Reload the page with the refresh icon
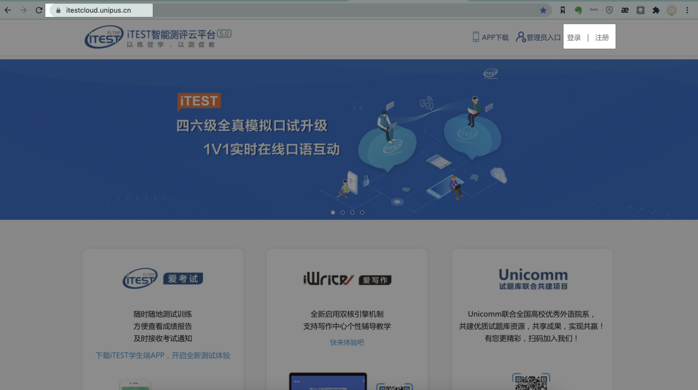Screen dimensions: 698x390 click(x=39, y=10)
